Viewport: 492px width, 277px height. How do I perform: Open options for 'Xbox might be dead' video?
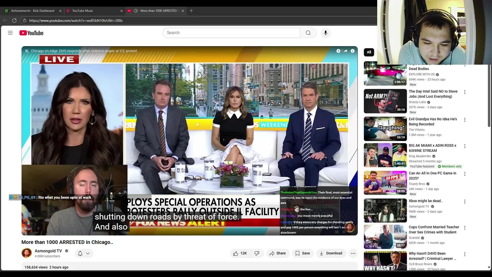[465, 202]
